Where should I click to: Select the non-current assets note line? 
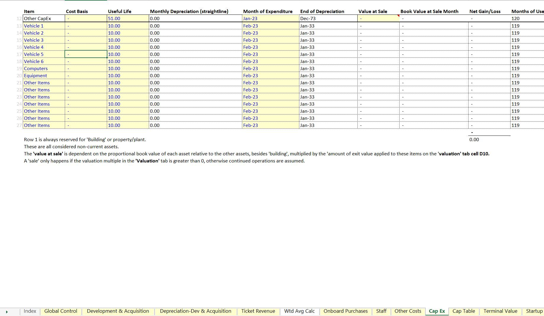71,146
